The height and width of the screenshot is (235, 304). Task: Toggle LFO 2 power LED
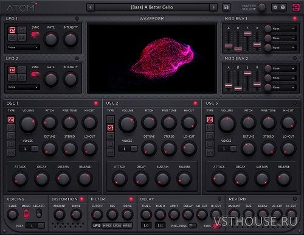(77, 58)
